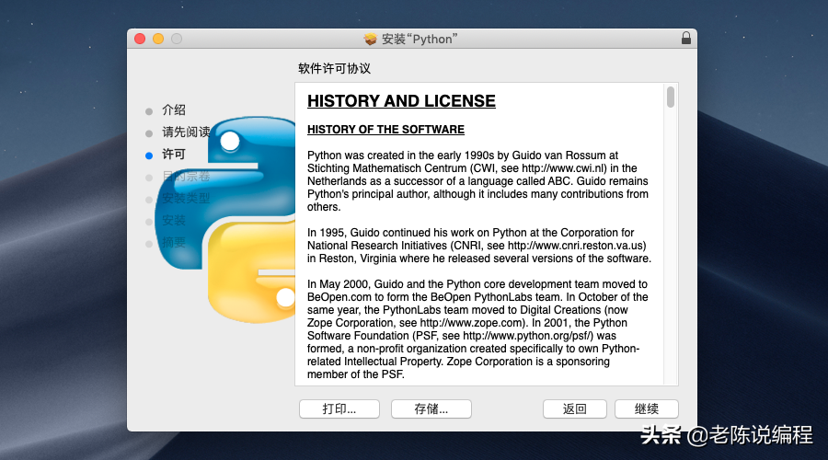The width and height of the screenshot is (828, 460).
Task: Click the 继续 (Continue) button
Action: coord(647,408)
